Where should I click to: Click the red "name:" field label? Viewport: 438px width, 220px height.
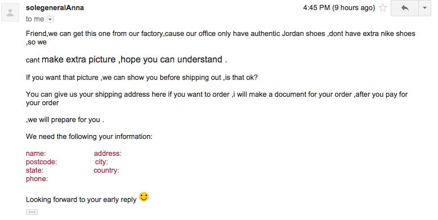point(36,154)
